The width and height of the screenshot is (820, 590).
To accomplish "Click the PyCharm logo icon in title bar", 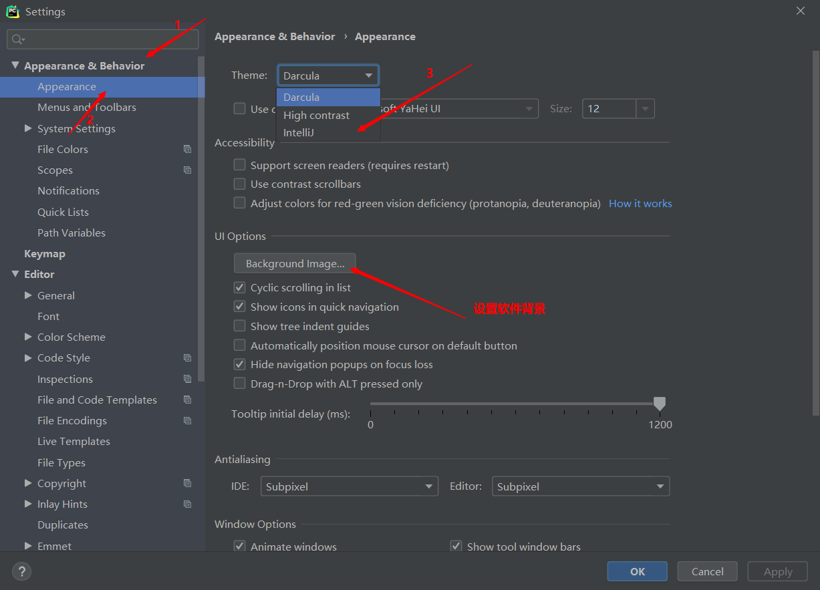I will (13, 11).
